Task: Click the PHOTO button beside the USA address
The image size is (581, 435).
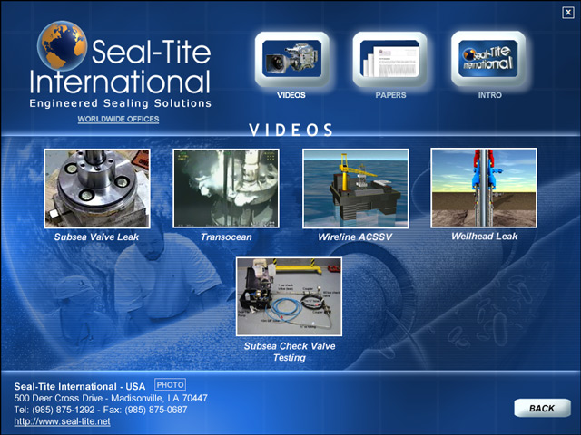Action: point(170,385)
